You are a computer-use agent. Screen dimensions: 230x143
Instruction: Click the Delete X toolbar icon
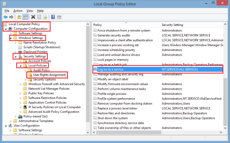[33, 17]
